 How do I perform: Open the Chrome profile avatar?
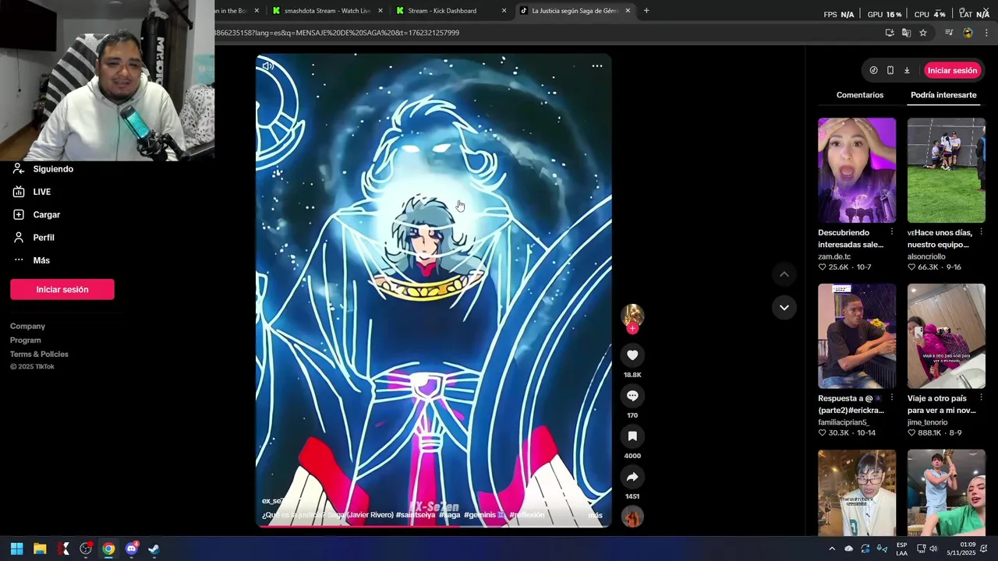(968, 33)
